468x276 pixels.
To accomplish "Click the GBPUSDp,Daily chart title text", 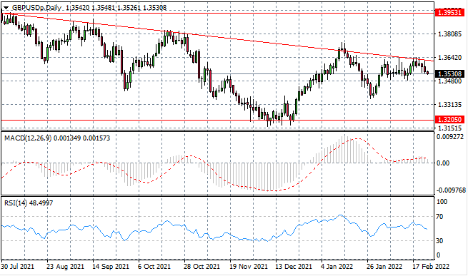I will coord(36,8).
